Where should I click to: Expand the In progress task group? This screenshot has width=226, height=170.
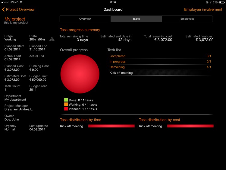(x=160, y=62)
